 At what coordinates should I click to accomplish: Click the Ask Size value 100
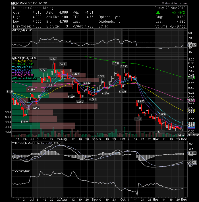point(65,17)
